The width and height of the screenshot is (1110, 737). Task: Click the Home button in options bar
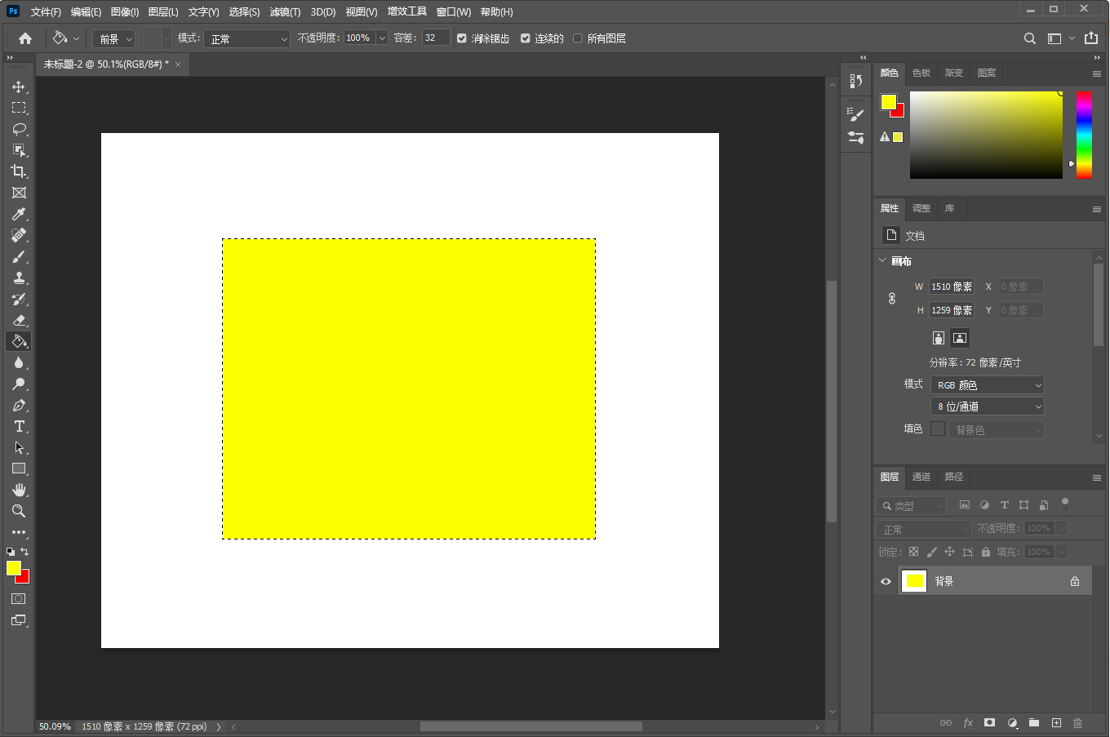click(25, 38)
